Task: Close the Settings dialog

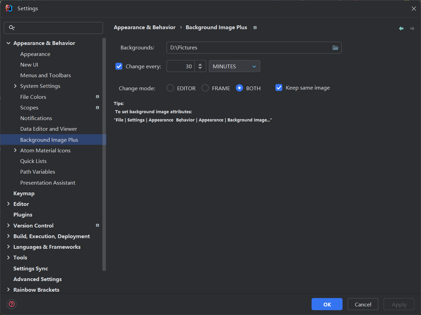Action: point(413,9)
